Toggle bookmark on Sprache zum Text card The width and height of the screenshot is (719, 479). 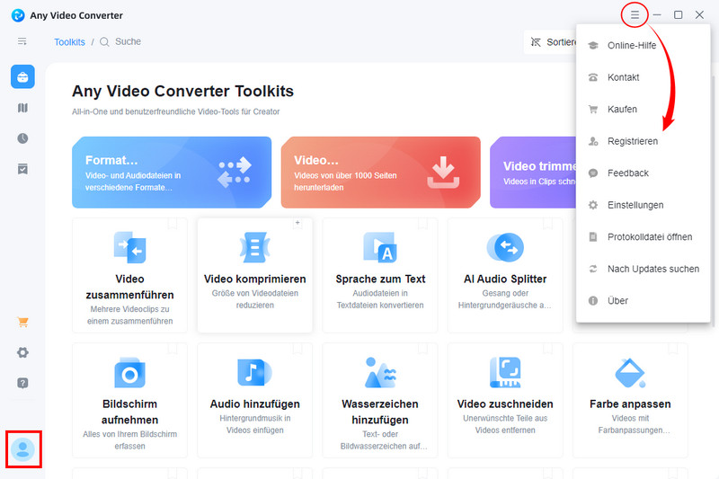coord(422,223)
